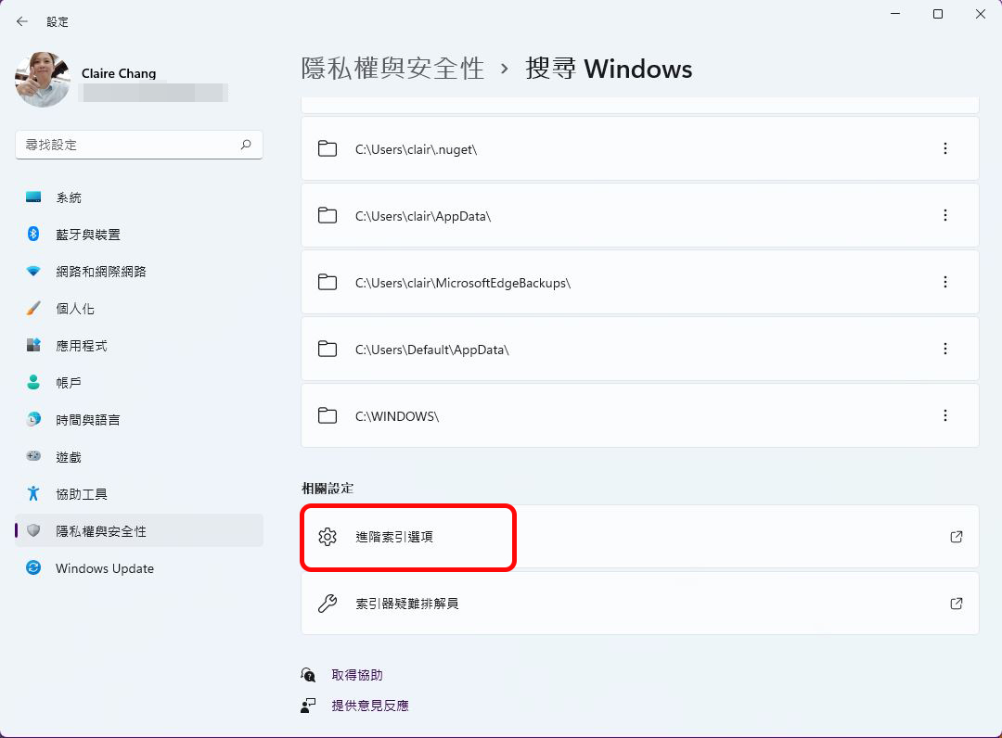Select 時間與語言 clock globe icon

[33, 419]
